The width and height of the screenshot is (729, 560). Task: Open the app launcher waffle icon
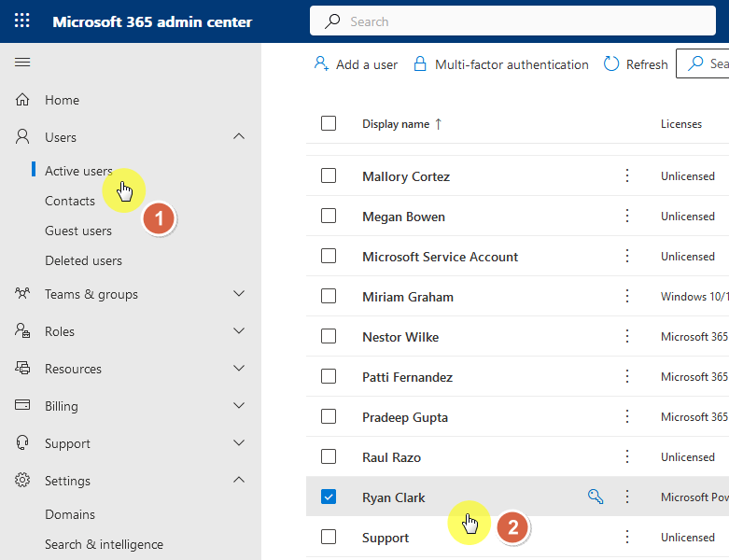coord(21,21)
